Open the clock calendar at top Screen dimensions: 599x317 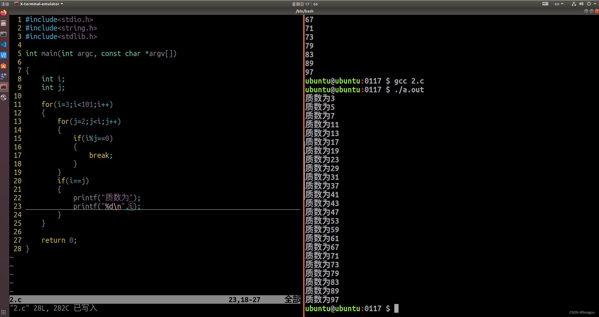pyautogui.click(x=305, y=4)
